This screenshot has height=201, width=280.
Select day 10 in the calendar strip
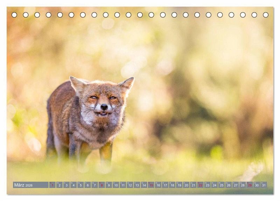pyautogui.click(x=116, y=185)
